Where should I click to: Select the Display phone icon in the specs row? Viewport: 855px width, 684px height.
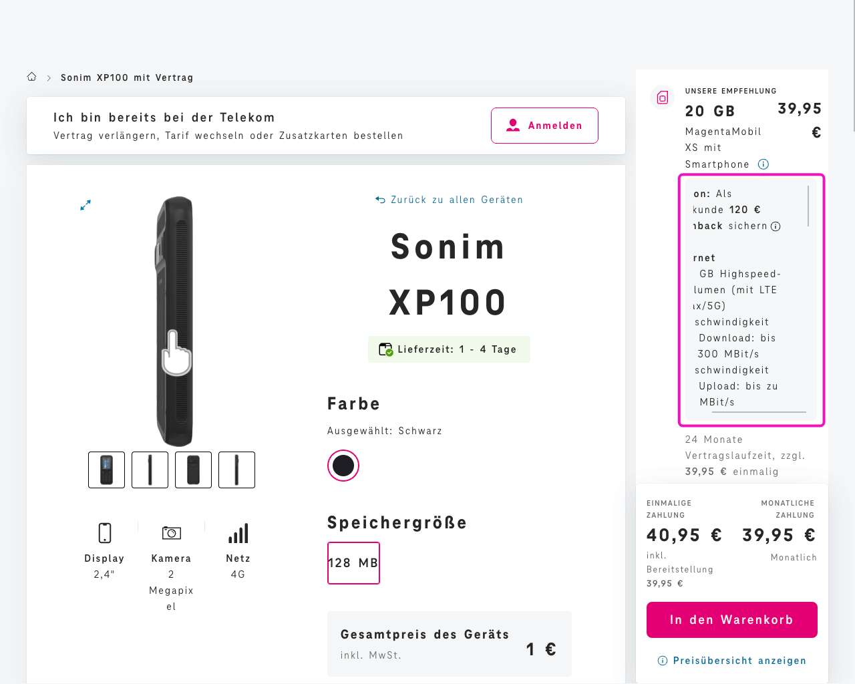pyautogui.click(x=104, y=532)
